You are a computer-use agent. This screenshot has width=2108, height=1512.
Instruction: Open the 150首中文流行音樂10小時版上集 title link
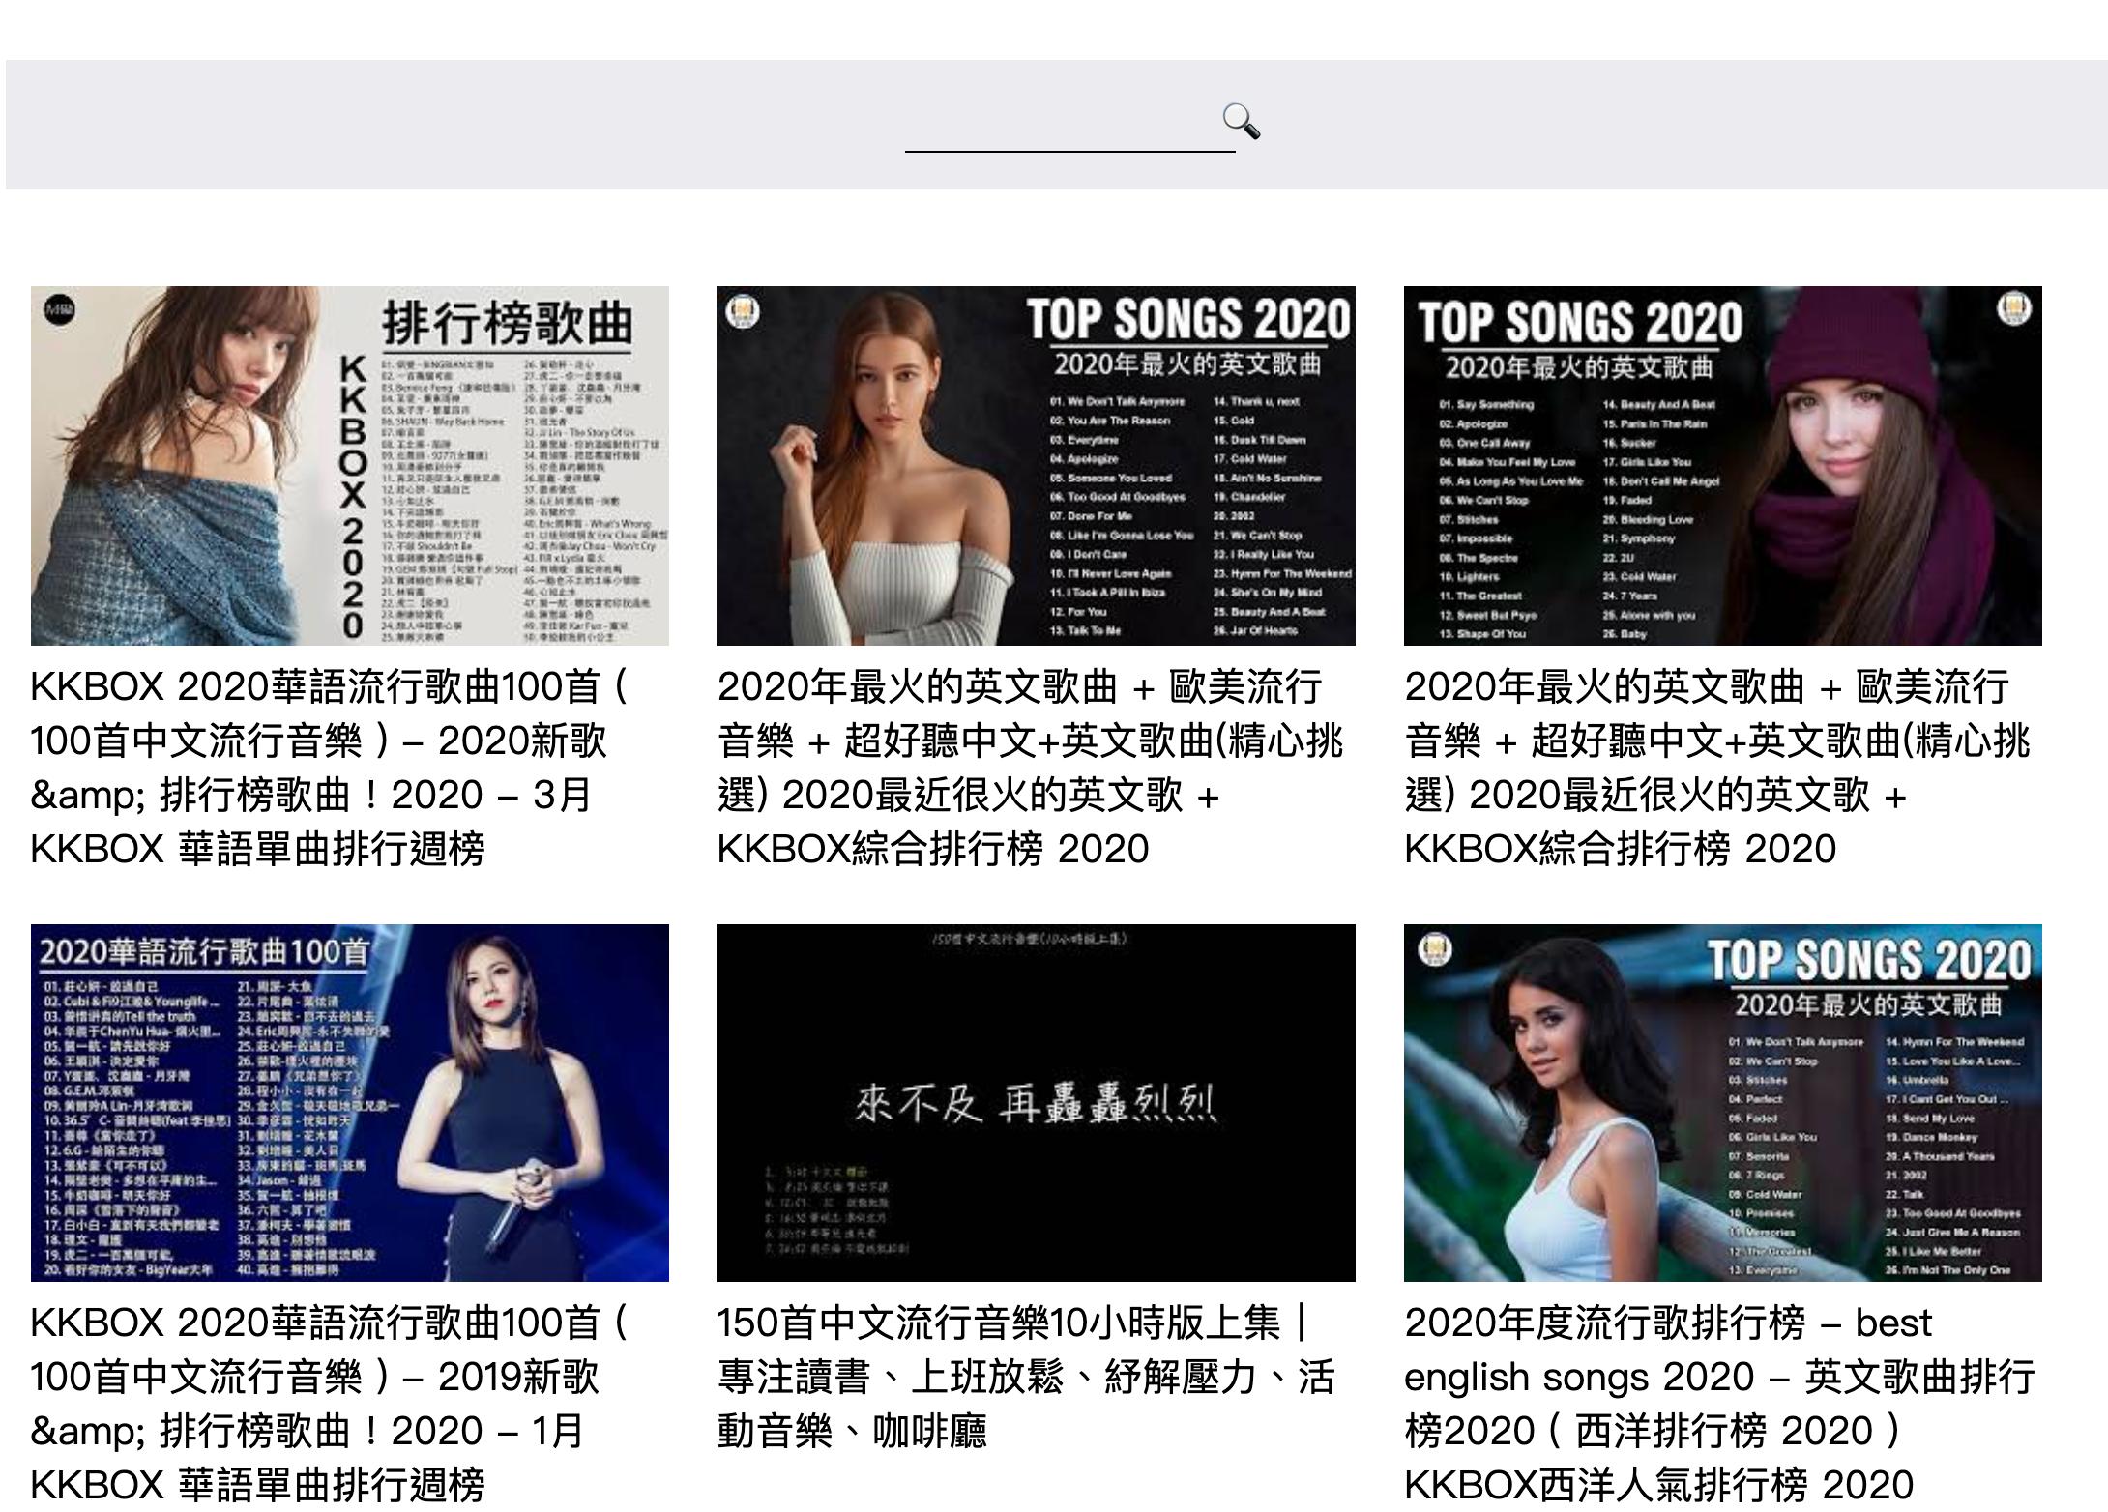(x=1027, y=1377)
